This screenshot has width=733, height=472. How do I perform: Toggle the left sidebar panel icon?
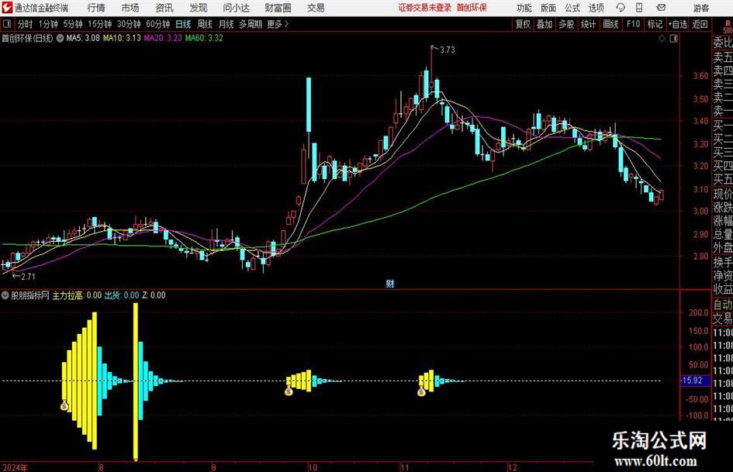tap(7, 24)
